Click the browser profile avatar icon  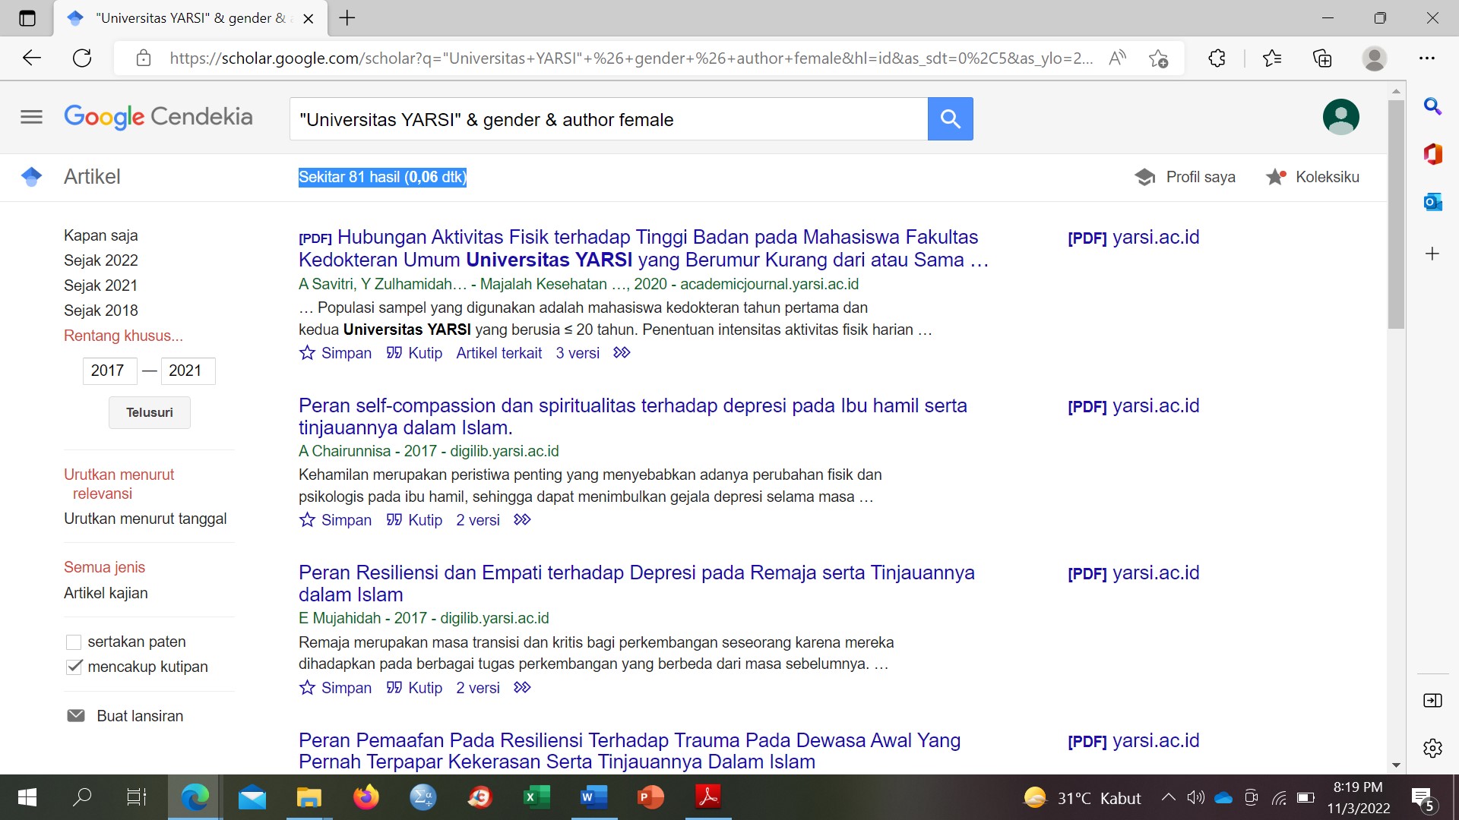tap(1374, 58)
